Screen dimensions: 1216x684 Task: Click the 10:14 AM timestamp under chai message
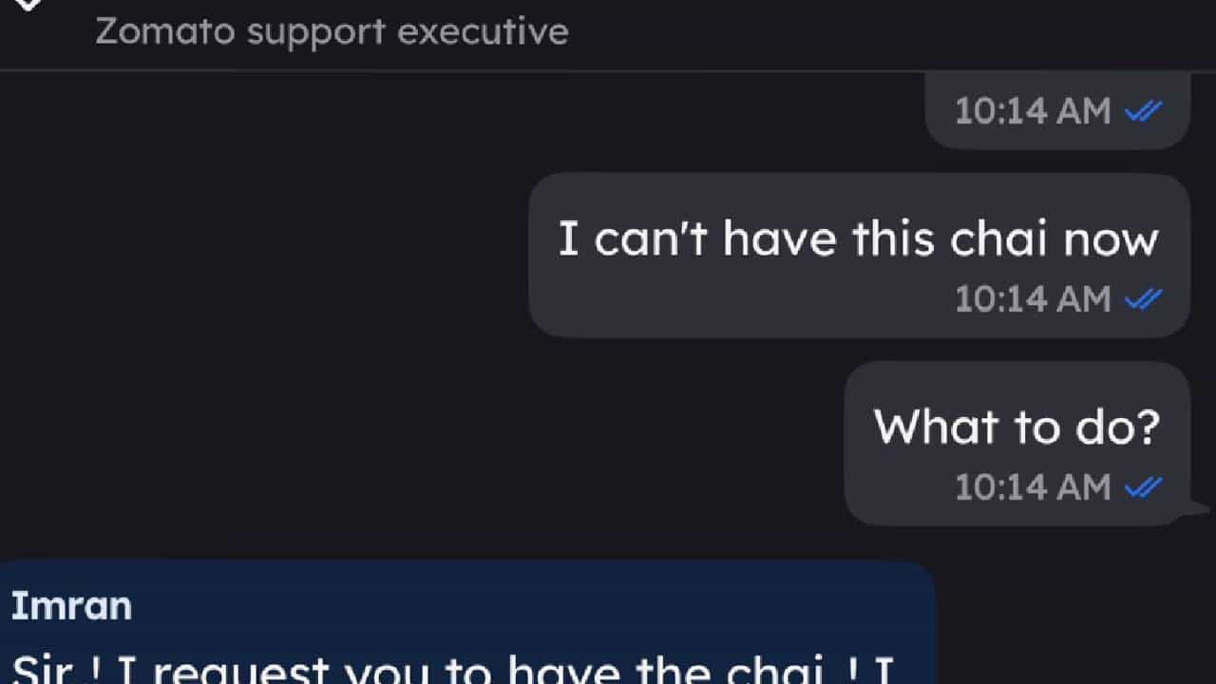[x=1033, y=299]
